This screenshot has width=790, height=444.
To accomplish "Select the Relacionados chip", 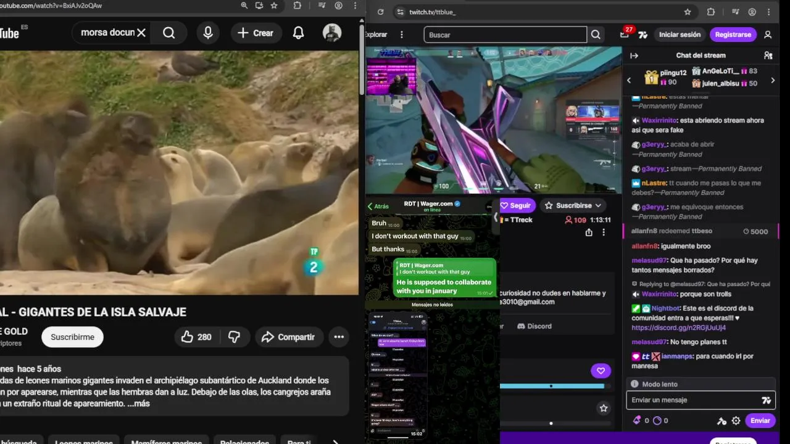I will [244, 440].
